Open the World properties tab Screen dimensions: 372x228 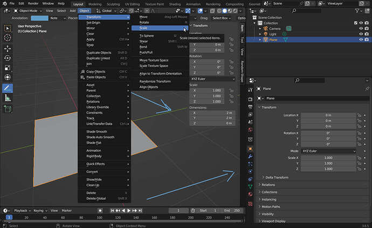pyautogui.click(x=250, y=130)
